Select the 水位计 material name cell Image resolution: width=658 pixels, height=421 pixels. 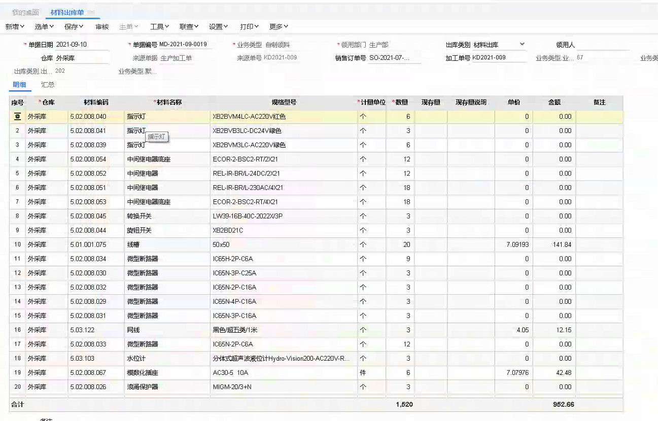pos(167,358)
